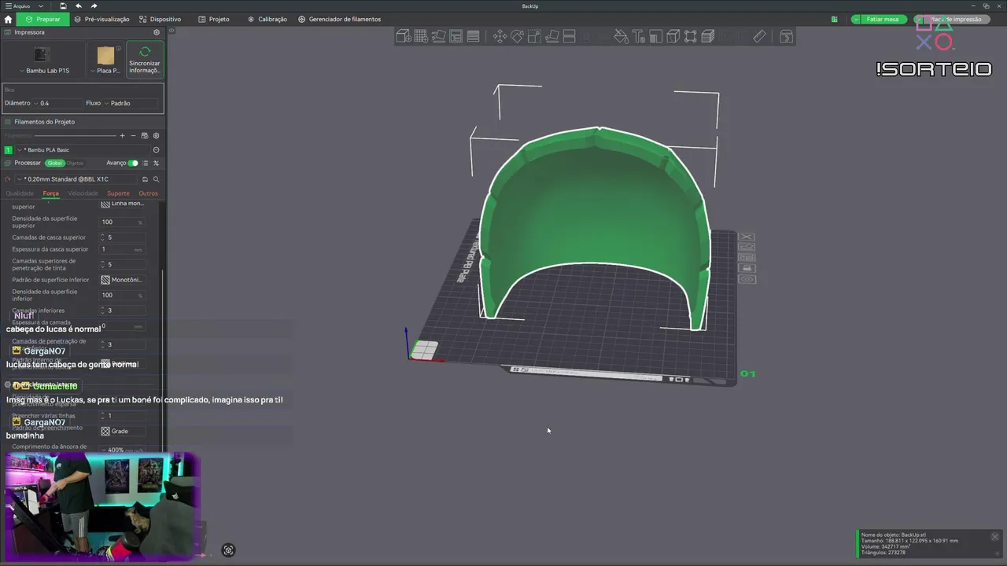Select the Velocidade settings tab
This screenshot has width=1007, height=566.
pyautogui.click(x=83, y=193)
